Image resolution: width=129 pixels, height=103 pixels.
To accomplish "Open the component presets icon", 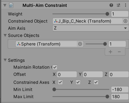I will tap(118, 5).
